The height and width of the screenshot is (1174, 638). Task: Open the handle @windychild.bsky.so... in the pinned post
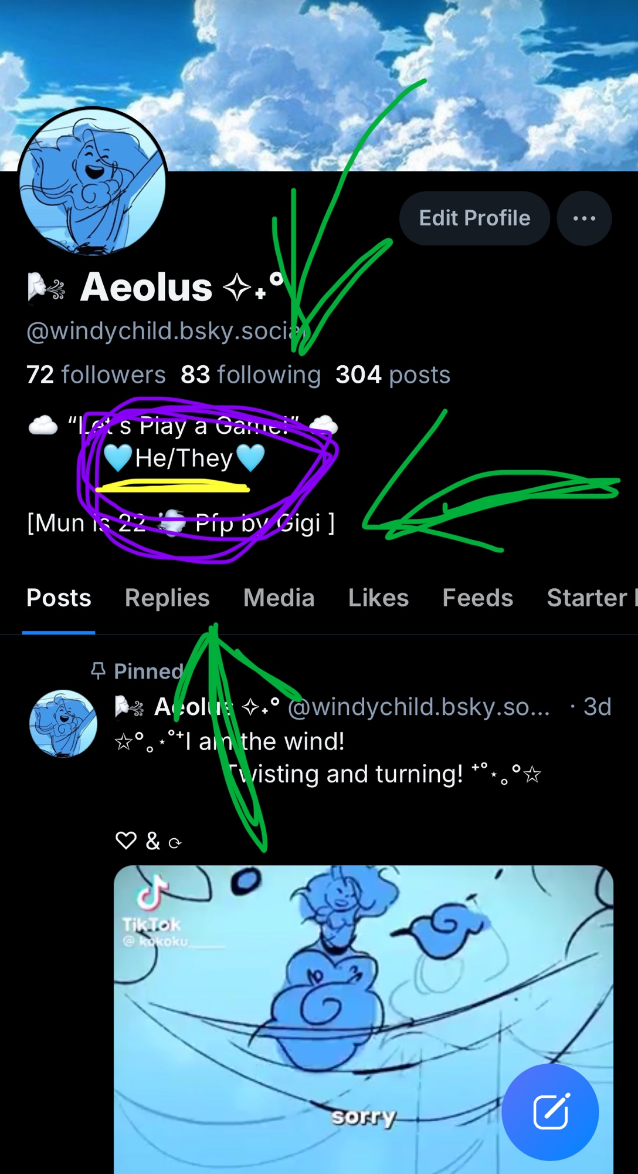click(419, 707)
